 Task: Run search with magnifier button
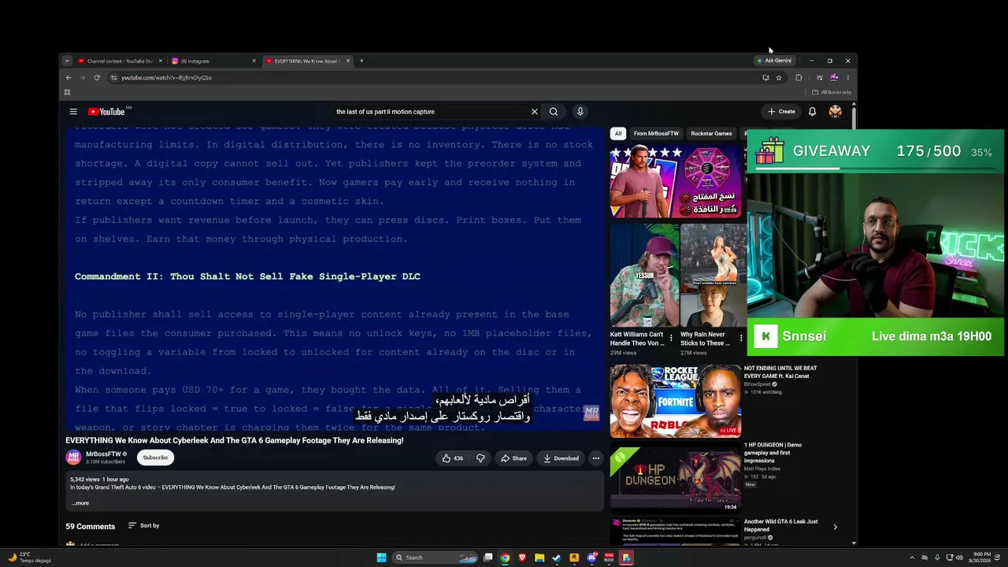[x=554, y=112]
